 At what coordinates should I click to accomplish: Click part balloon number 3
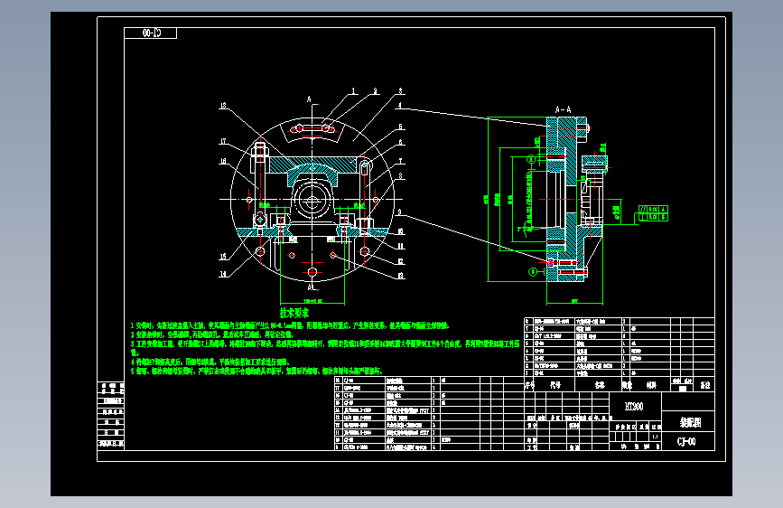tap(400, 91)
